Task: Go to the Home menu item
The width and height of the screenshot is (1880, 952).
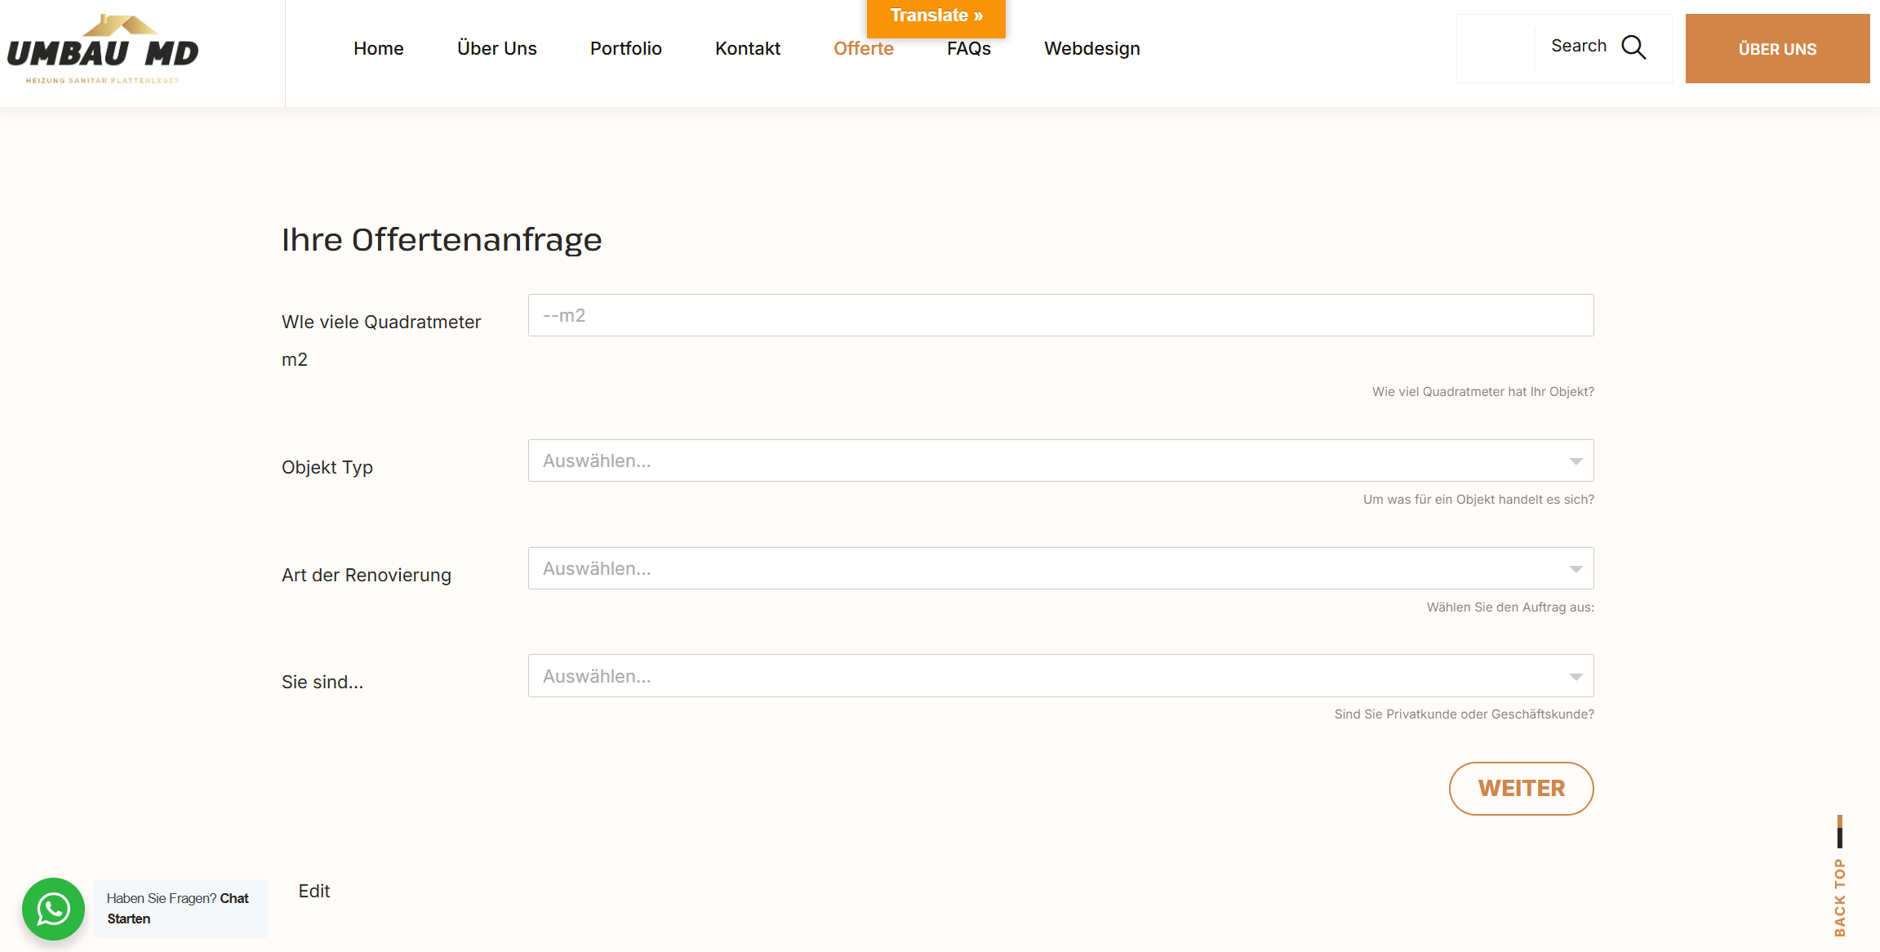Action: click(x=378, y=49)
